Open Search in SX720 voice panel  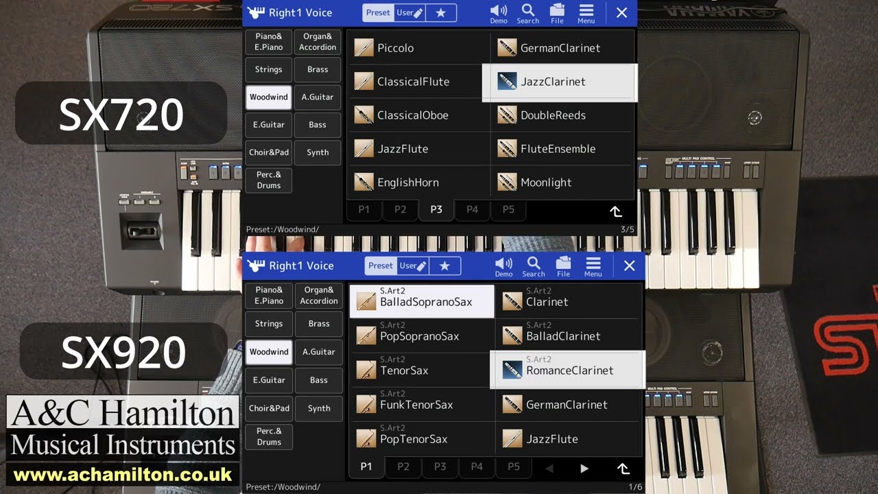(527, 13)
